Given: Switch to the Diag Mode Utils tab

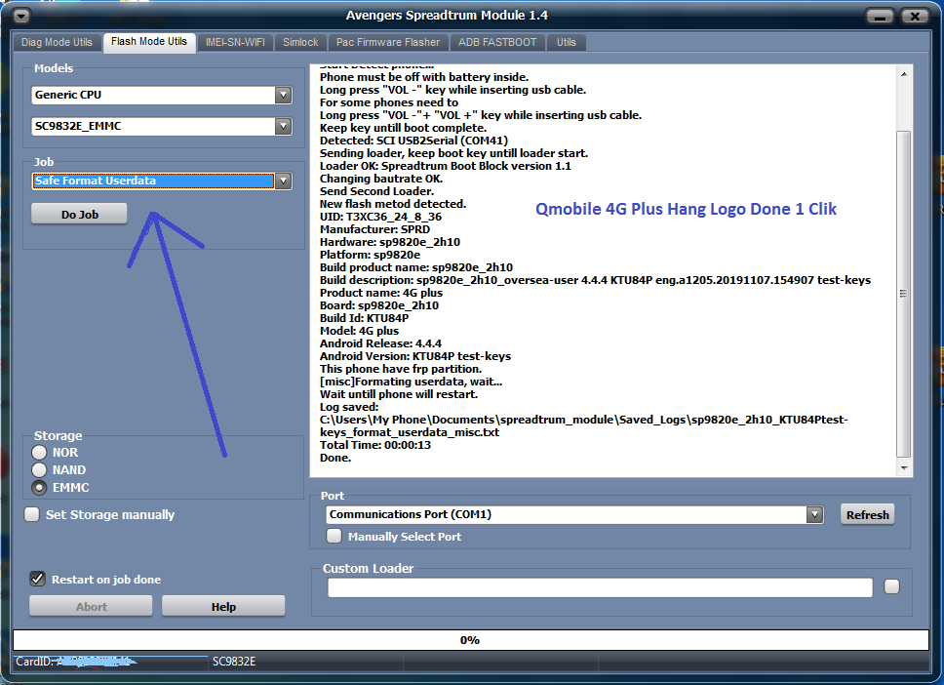Looking at the screenshot, I should 58,42.
